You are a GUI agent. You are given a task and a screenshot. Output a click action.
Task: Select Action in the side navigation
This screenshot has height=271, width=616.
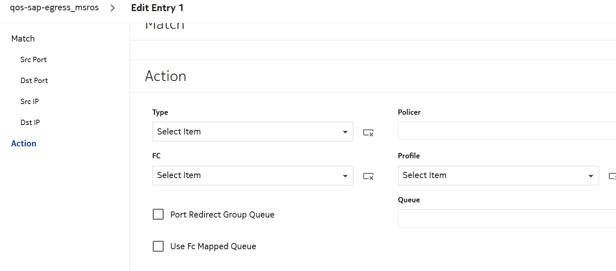coord(24,144)
